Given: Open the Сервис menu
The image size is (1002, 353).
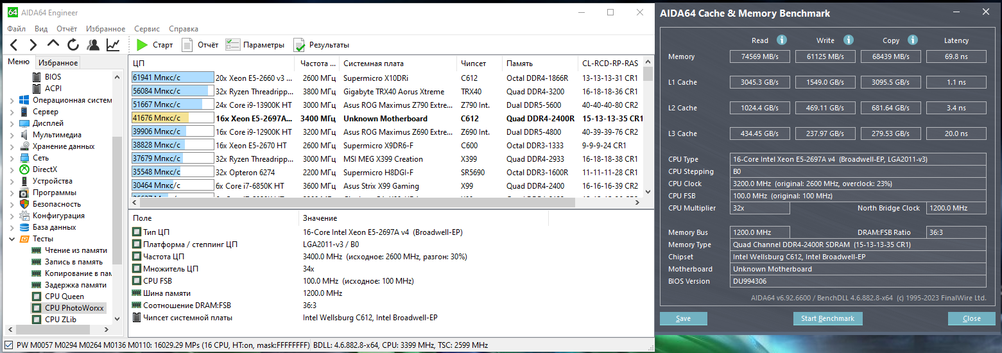Looking at the screenshot, I should click(x=147, y=29).
